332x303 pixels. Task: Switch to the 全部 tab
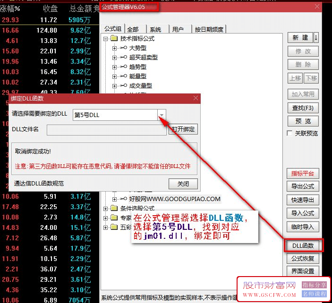tap(133, 29)
